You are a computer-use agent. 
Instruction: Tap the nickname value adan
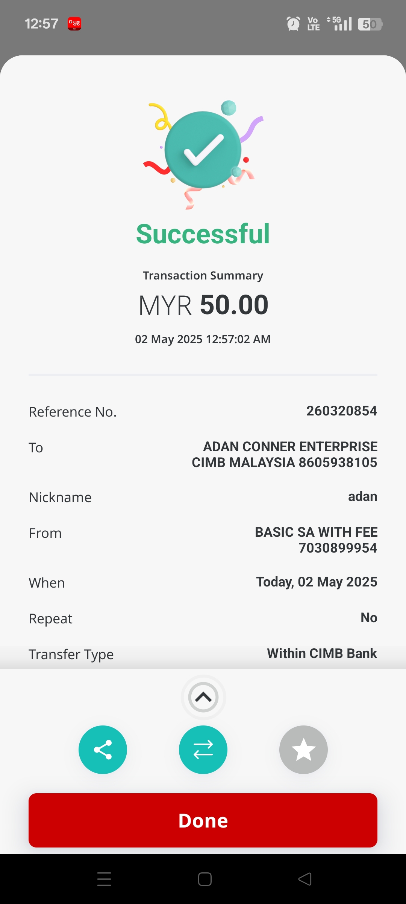[362, 496]
